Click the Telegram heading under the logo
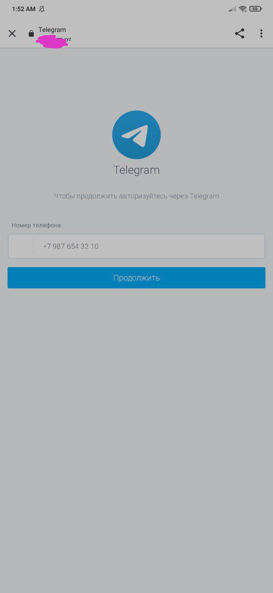This screenshot has height=593, width=273. click(x=136, y=170)
